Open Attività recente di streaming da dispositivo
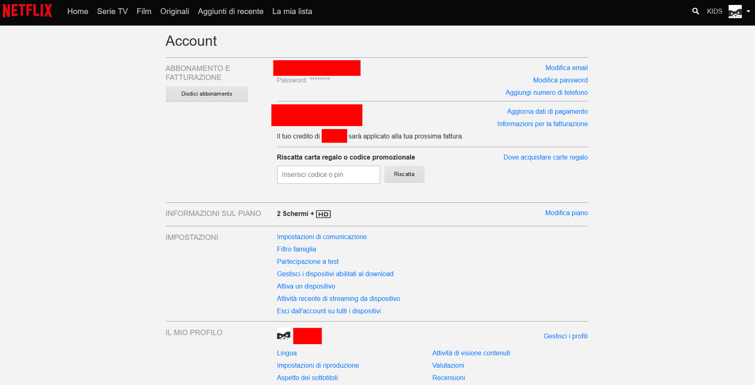Viewport: 755px width, 385px height. (x=339, y=298)
